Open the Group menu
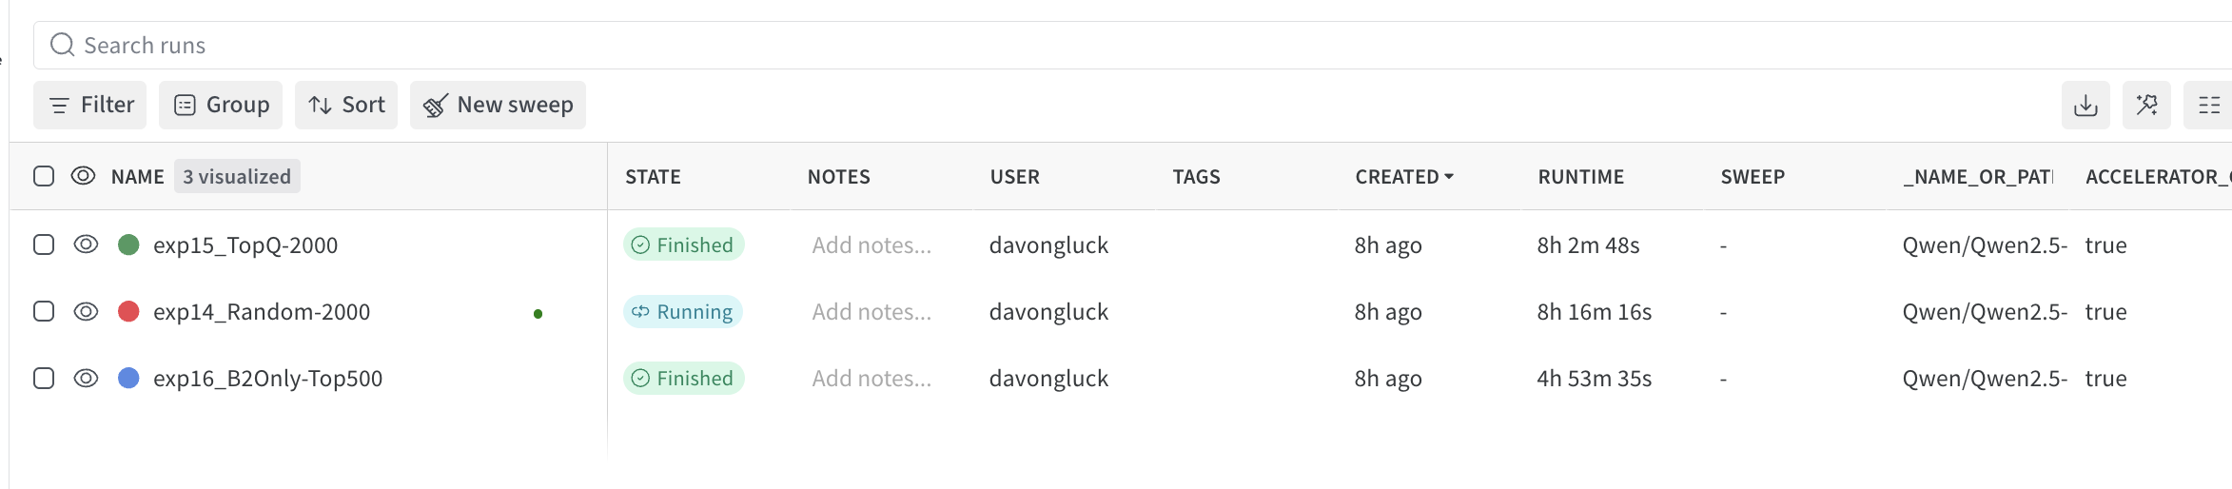 pyautogui.click(x=221, y=105)
